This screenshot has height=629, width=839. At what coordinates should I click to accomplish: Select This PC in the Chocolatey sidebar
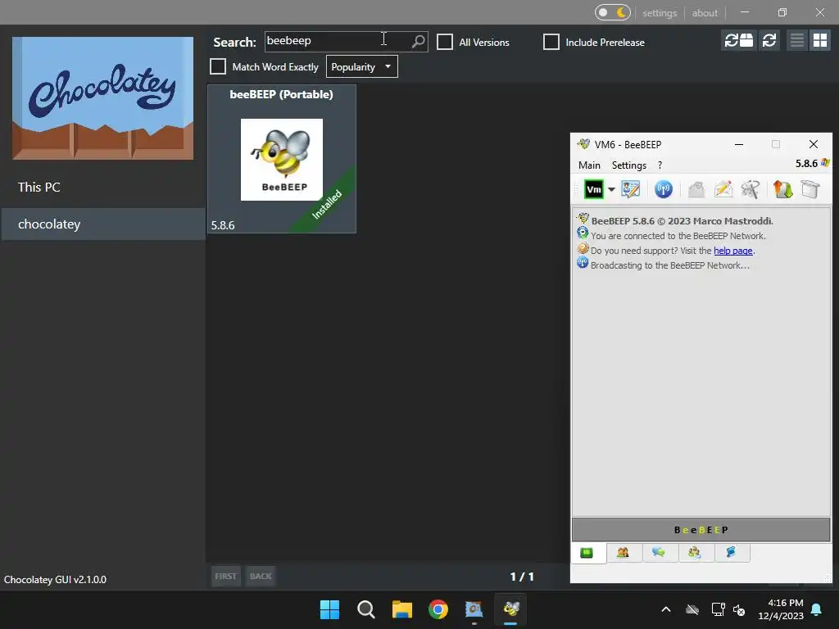click(x=103, y=188)
